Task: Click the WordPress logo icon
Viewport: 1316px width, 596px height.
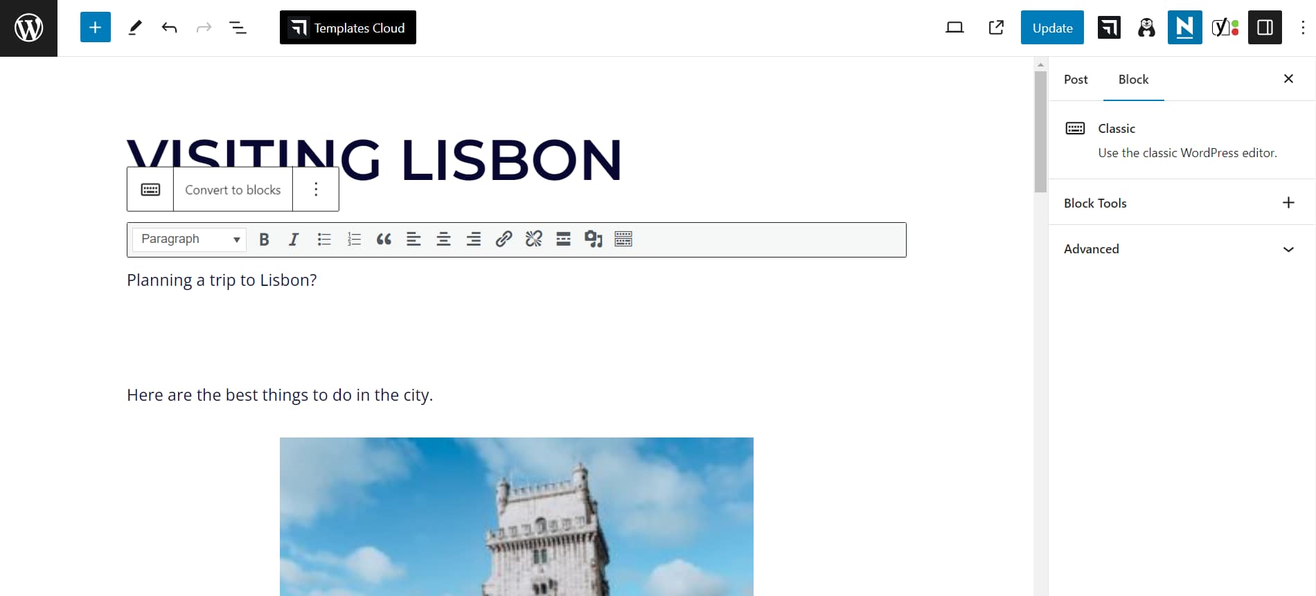Action: pyautogui.click(x=28, y=28)
